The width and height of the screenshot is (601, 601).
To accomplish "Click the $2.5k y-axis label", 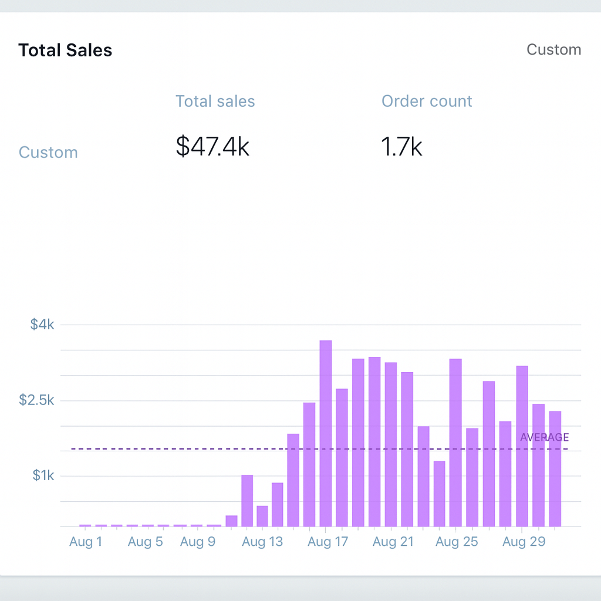I will click(37, 400).
